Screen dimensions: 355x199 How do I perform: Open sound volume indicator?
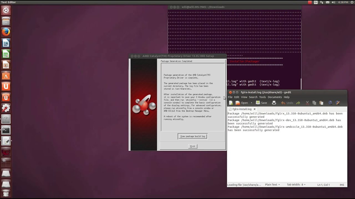coord(334,2)
